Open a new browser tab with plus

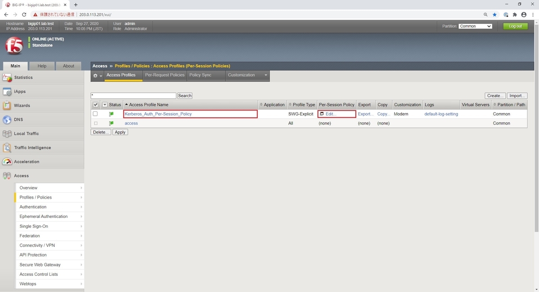click(x=75, y=4)
